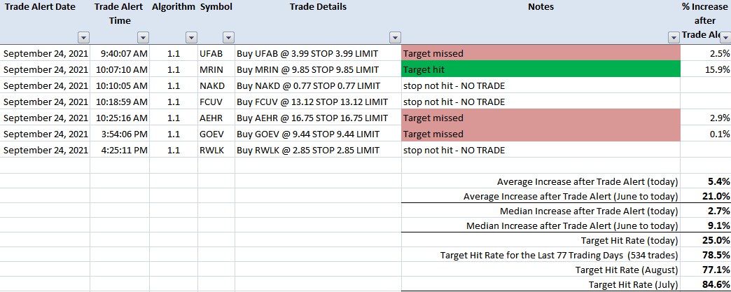Screen dimensions: 731x292
Task: Click the MRIN symbol cell
Action: 216,69
